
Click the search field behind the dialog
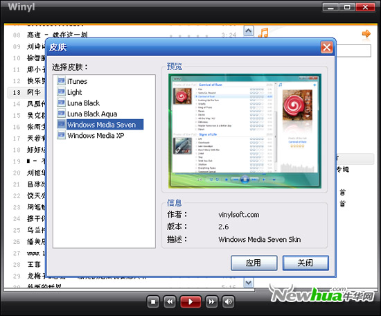(x=353, y=51)
